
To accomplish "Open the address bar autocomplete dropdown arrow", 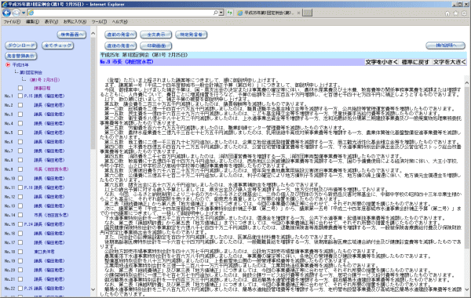I will tap(221, 13).
